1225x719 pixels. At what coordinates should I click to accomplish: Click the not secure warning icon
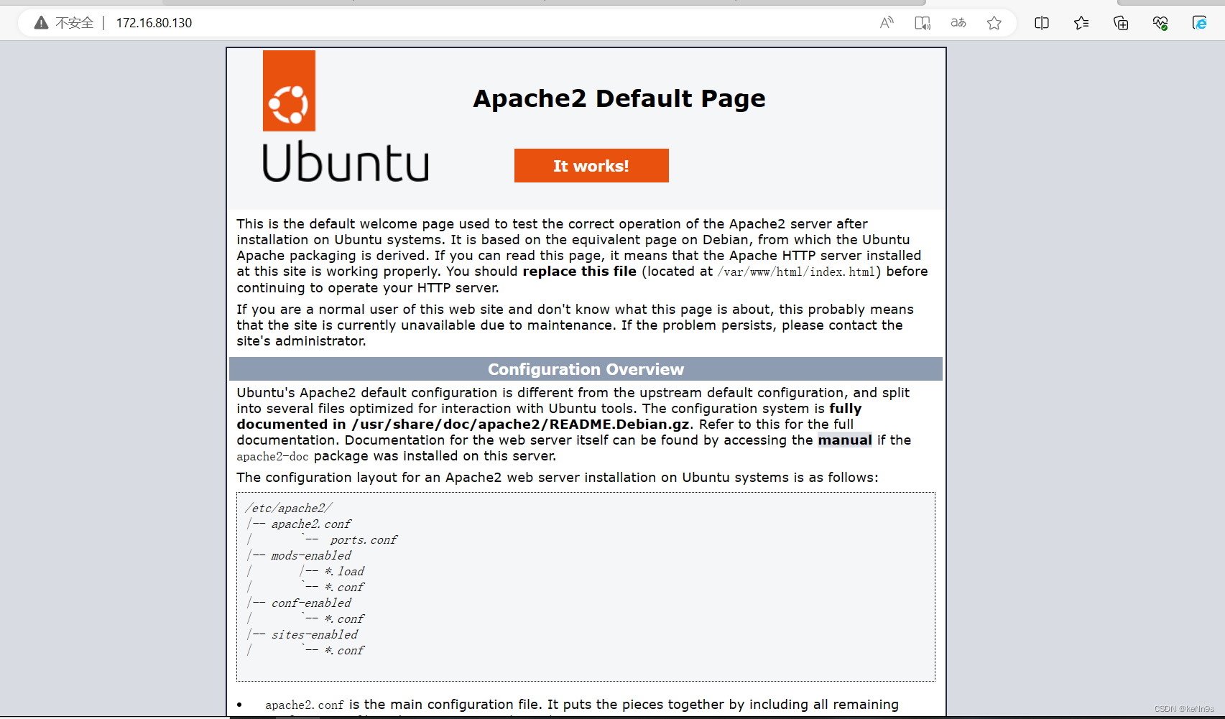pos(42,23)
